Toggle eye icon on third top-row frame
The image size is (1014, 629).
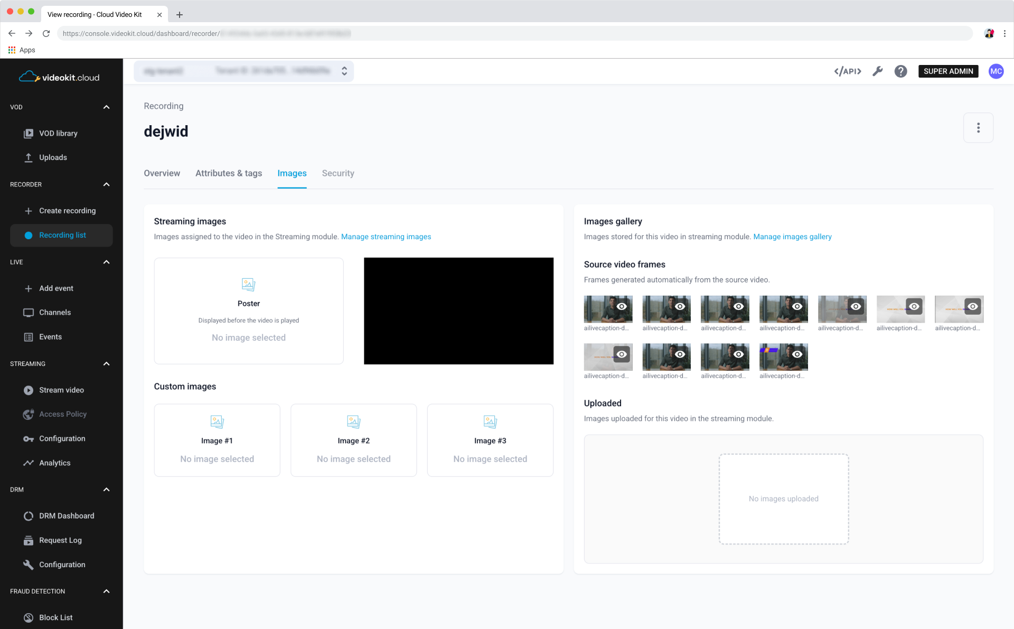(x=739, y=306)
